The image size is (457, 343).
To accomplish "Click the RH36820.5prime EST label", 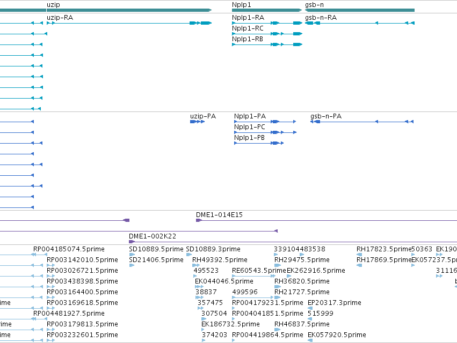I will coord(302,281).
